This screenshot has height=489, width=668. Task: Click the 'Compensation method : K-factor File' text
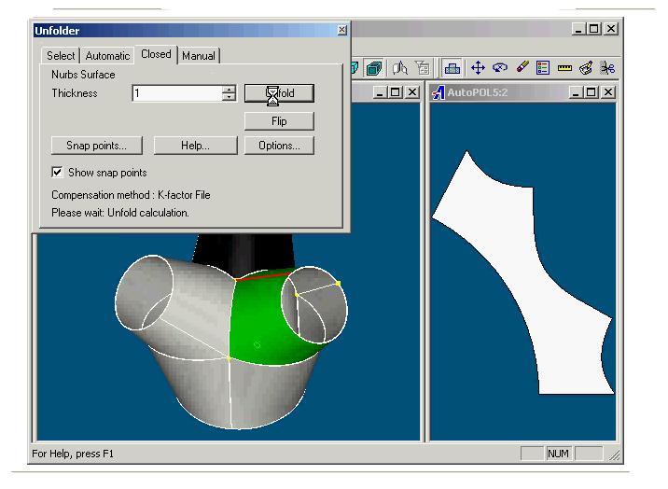131,195
